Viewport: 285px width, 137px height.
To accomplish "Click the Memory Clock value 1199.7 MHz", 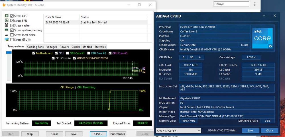I will pos(188,121).
